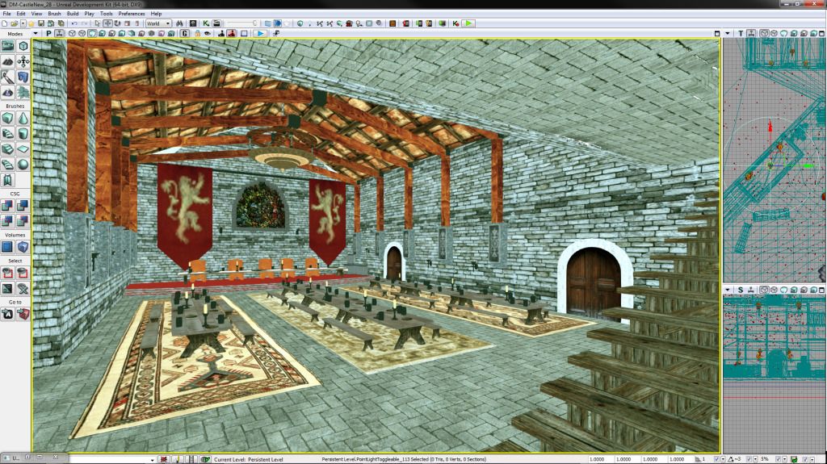Open the Matinee clapperboard icon
827x464 pixels.
click(216, 23)
